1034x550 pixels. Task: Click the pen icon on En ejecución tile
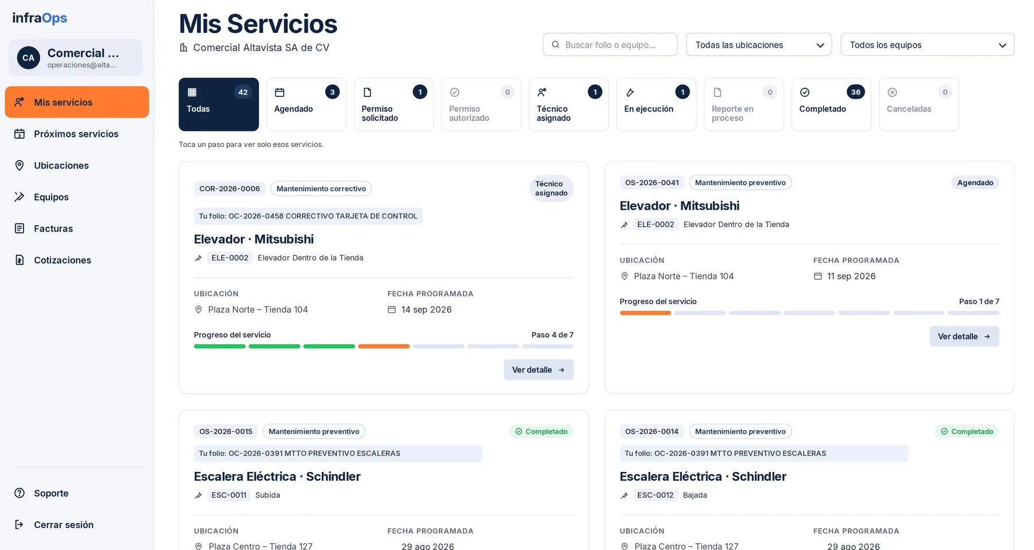(630, 92)
